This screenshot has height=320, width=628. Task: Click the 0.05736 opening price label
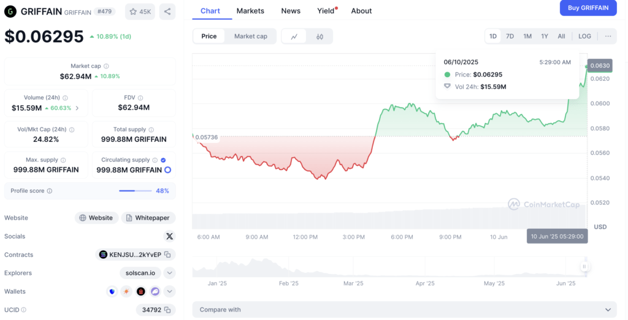(207, 138)
